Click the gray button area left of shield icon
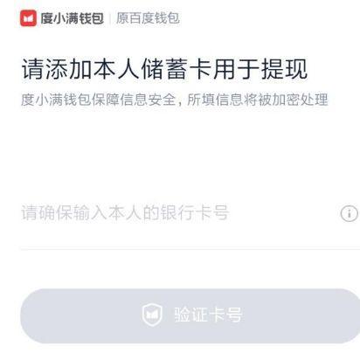The image size is (360, 353). coord(81,315)
